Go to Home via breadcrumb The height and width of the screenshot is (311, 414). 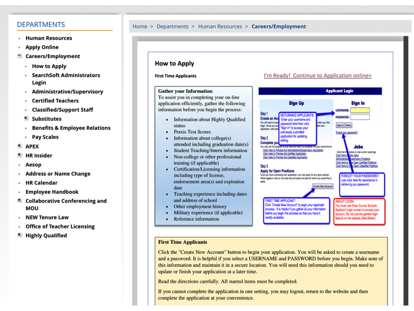pos(140,26)
